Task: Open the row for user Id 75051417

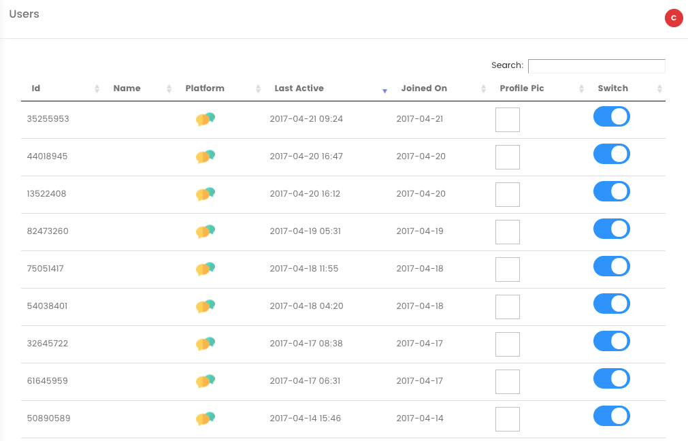Action: pos(46,269)
